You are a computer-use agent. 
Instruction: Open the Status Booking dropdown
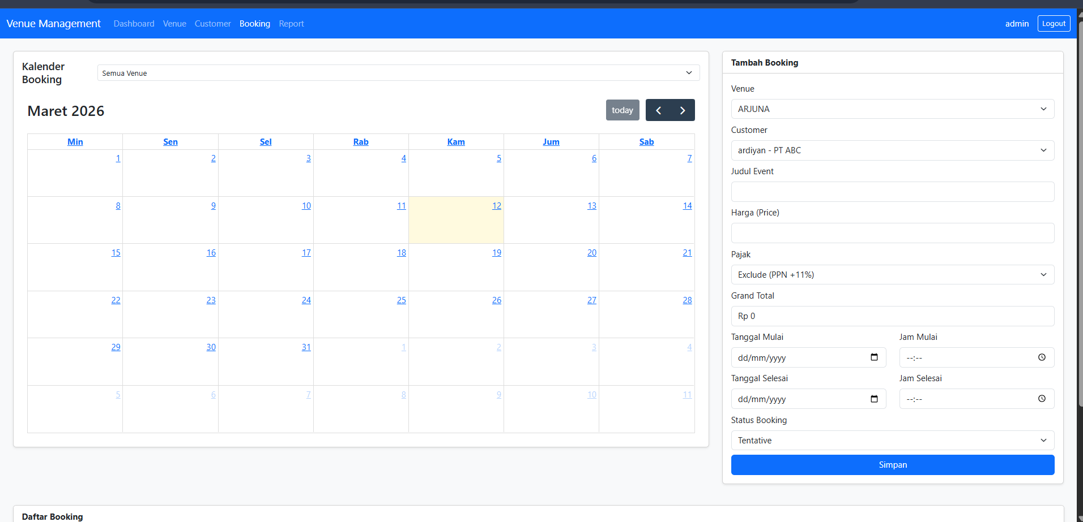pos(892,441)
